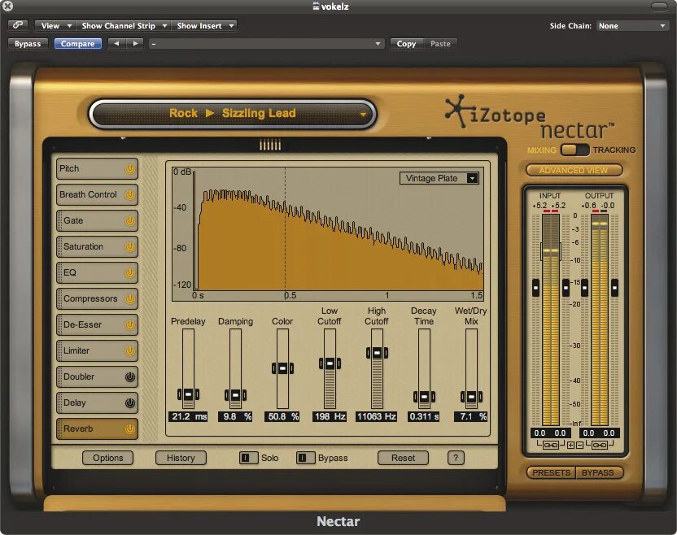This screenshot has height=535, width=677.
Task: Open the Side Chain None dropdown
Action: [632, 26]
